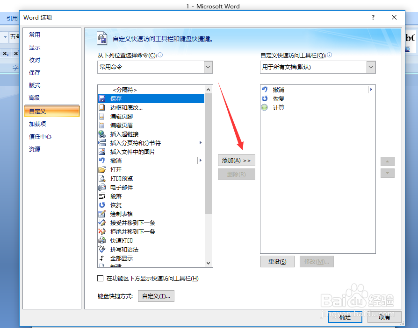
Task: Select the 接受并移到下一条 icon
Action: pos(102,223)
